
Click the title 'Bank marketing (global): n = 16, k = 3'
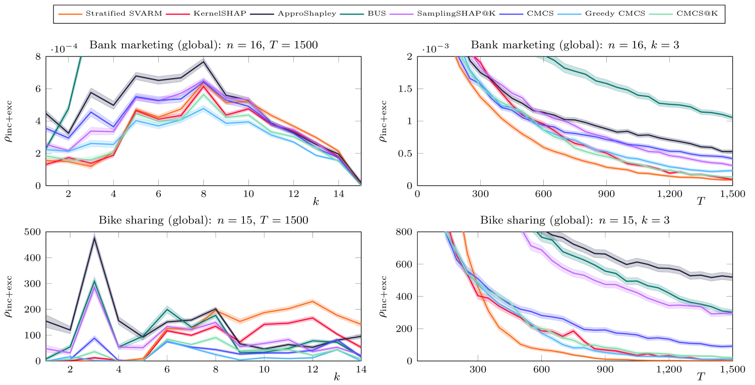(x=575, y=45)
